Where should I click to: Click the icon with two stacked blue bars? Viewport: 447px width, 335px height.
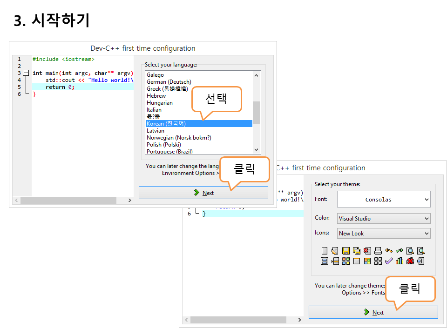point(325,261)
